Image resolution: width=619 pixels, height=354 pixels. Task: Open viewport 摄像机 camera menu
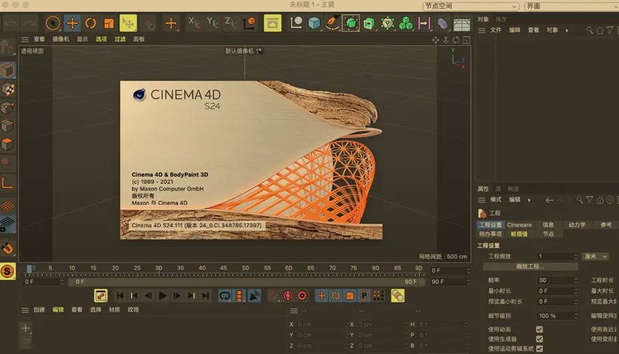[x=61, y=39]
